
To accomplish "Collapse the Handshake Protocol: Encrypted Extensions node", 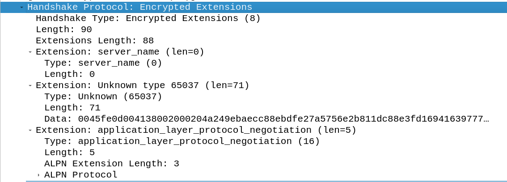I will pyautogui.click(x=21, y=7).
